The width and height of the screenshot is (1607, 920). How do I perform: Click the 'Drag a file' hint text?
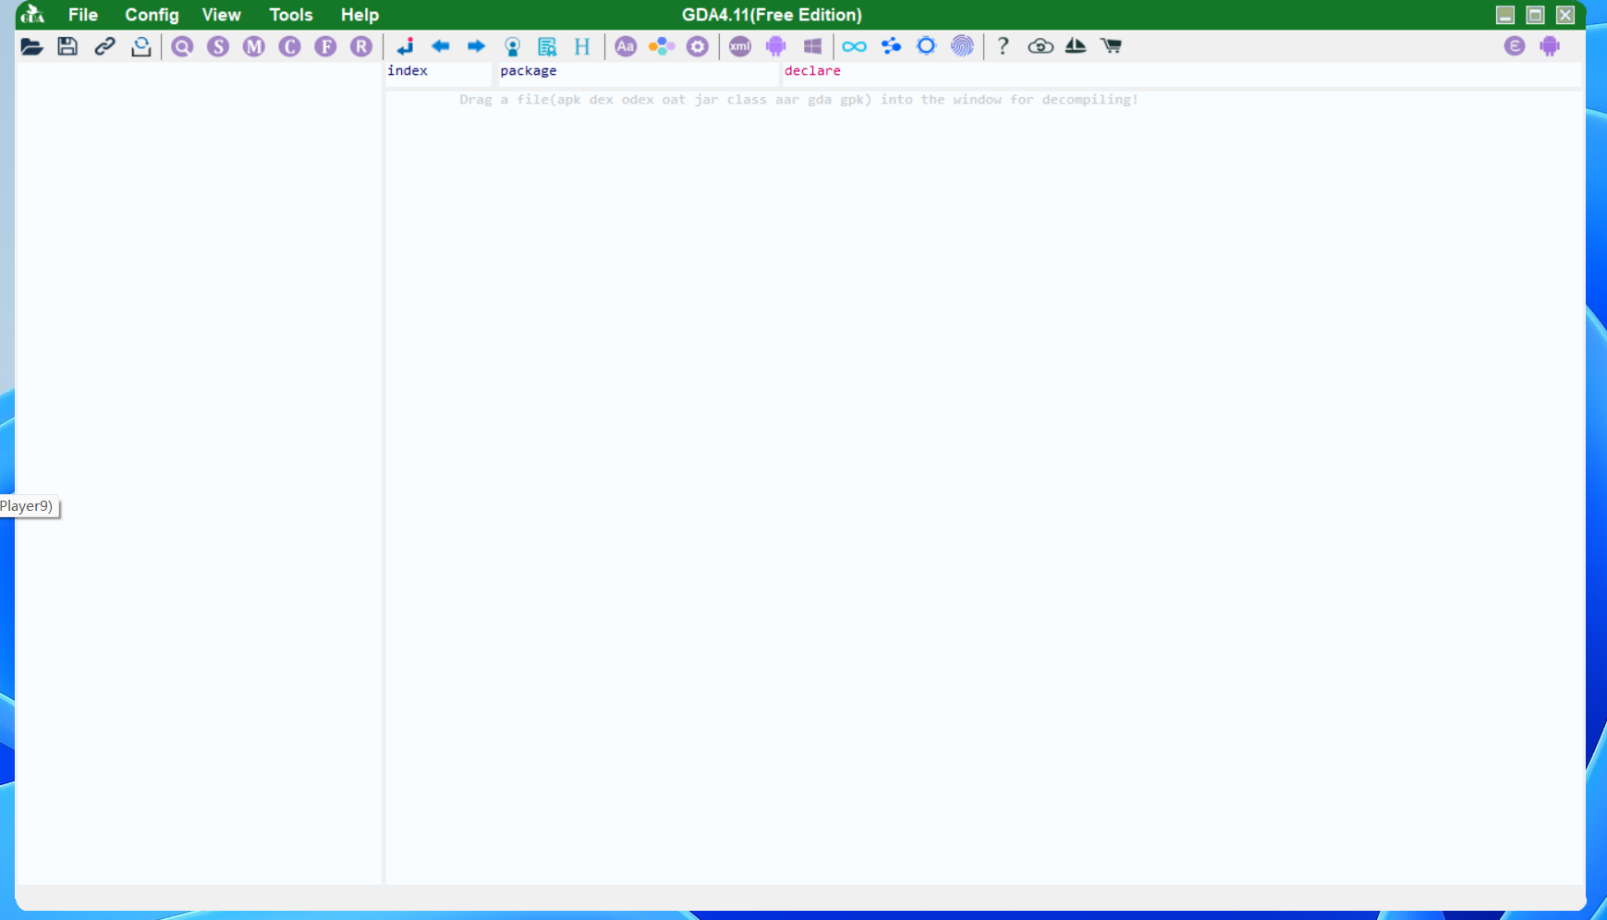[798, 100]
